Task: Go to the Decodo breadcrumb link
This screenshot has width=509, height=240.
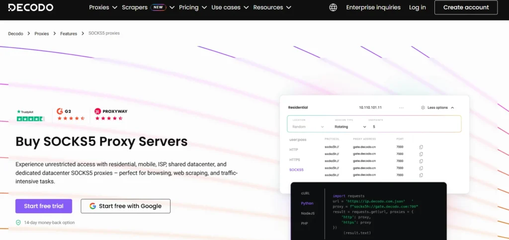Action: pos(15,33)
